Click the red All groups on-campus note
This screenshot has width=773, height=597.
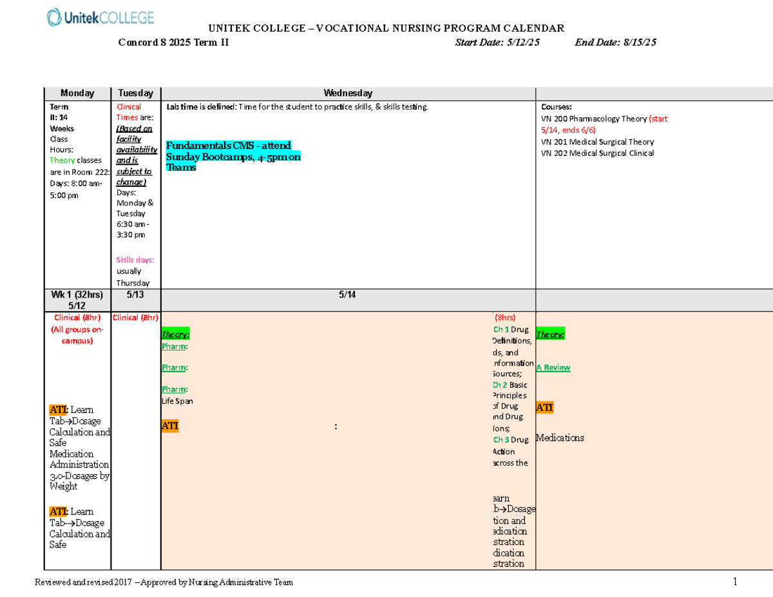pos(77,335)
